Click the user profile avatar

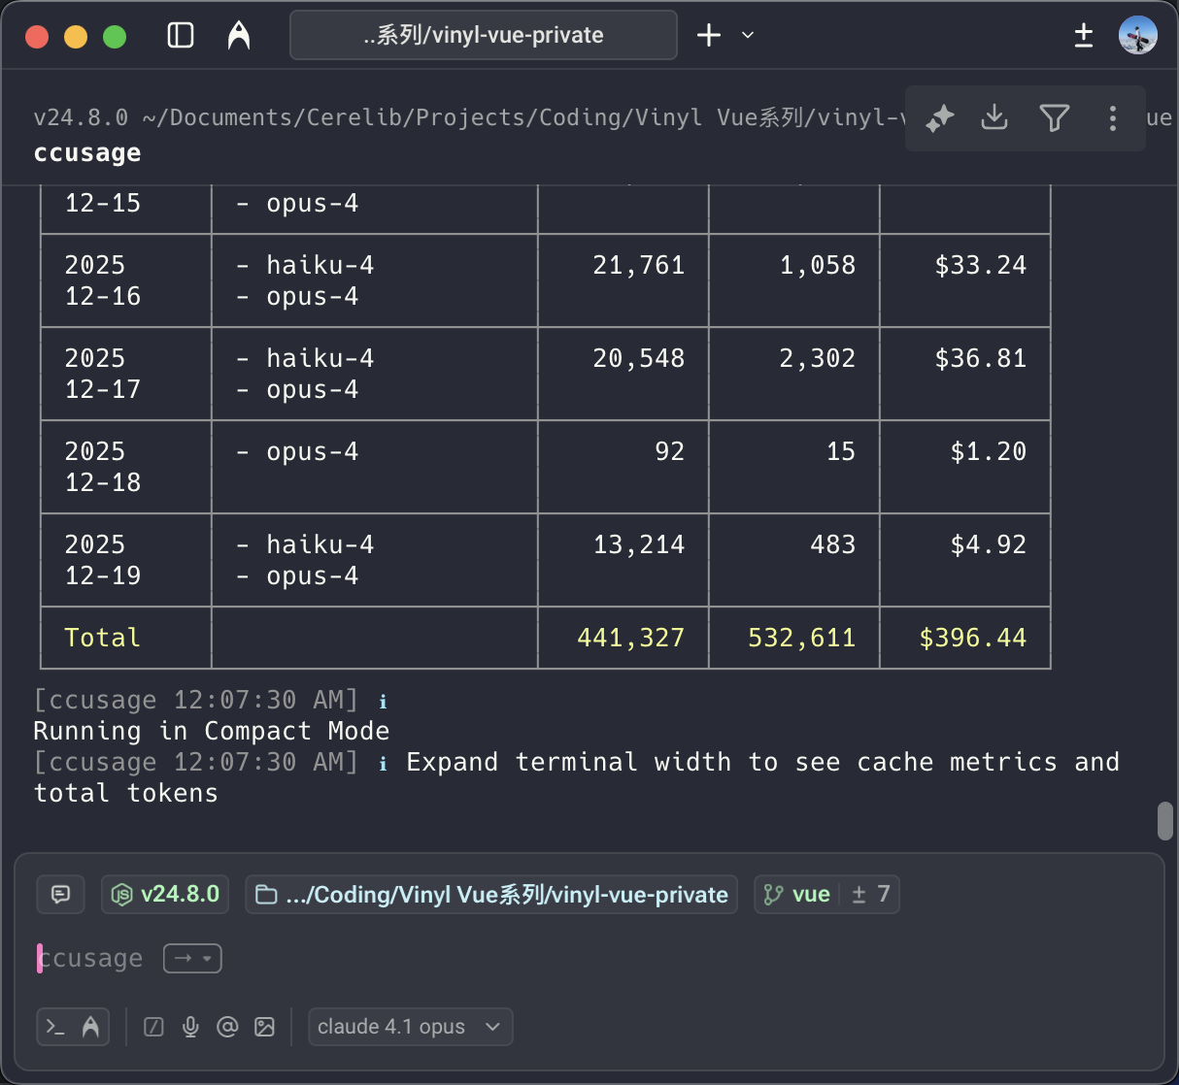click(1137, 36)
